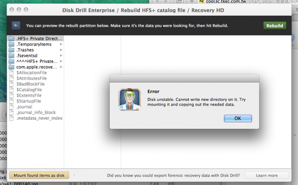This screenshot has width=298, height=185.
Task: Click the small arrow beside Mount button
Action: (x=74, y=175)
